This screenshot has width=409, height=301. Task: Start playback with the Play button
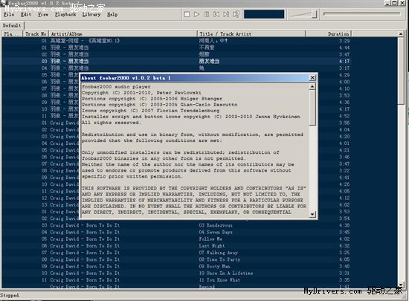[x=196, y=14]
